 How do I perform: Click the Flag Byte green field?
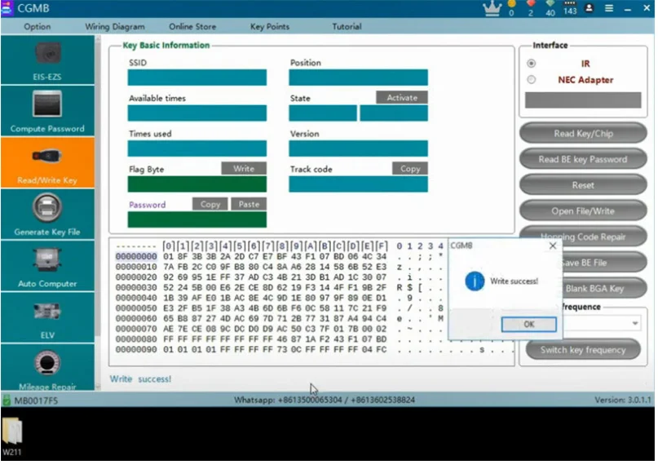tap(197, 184)
